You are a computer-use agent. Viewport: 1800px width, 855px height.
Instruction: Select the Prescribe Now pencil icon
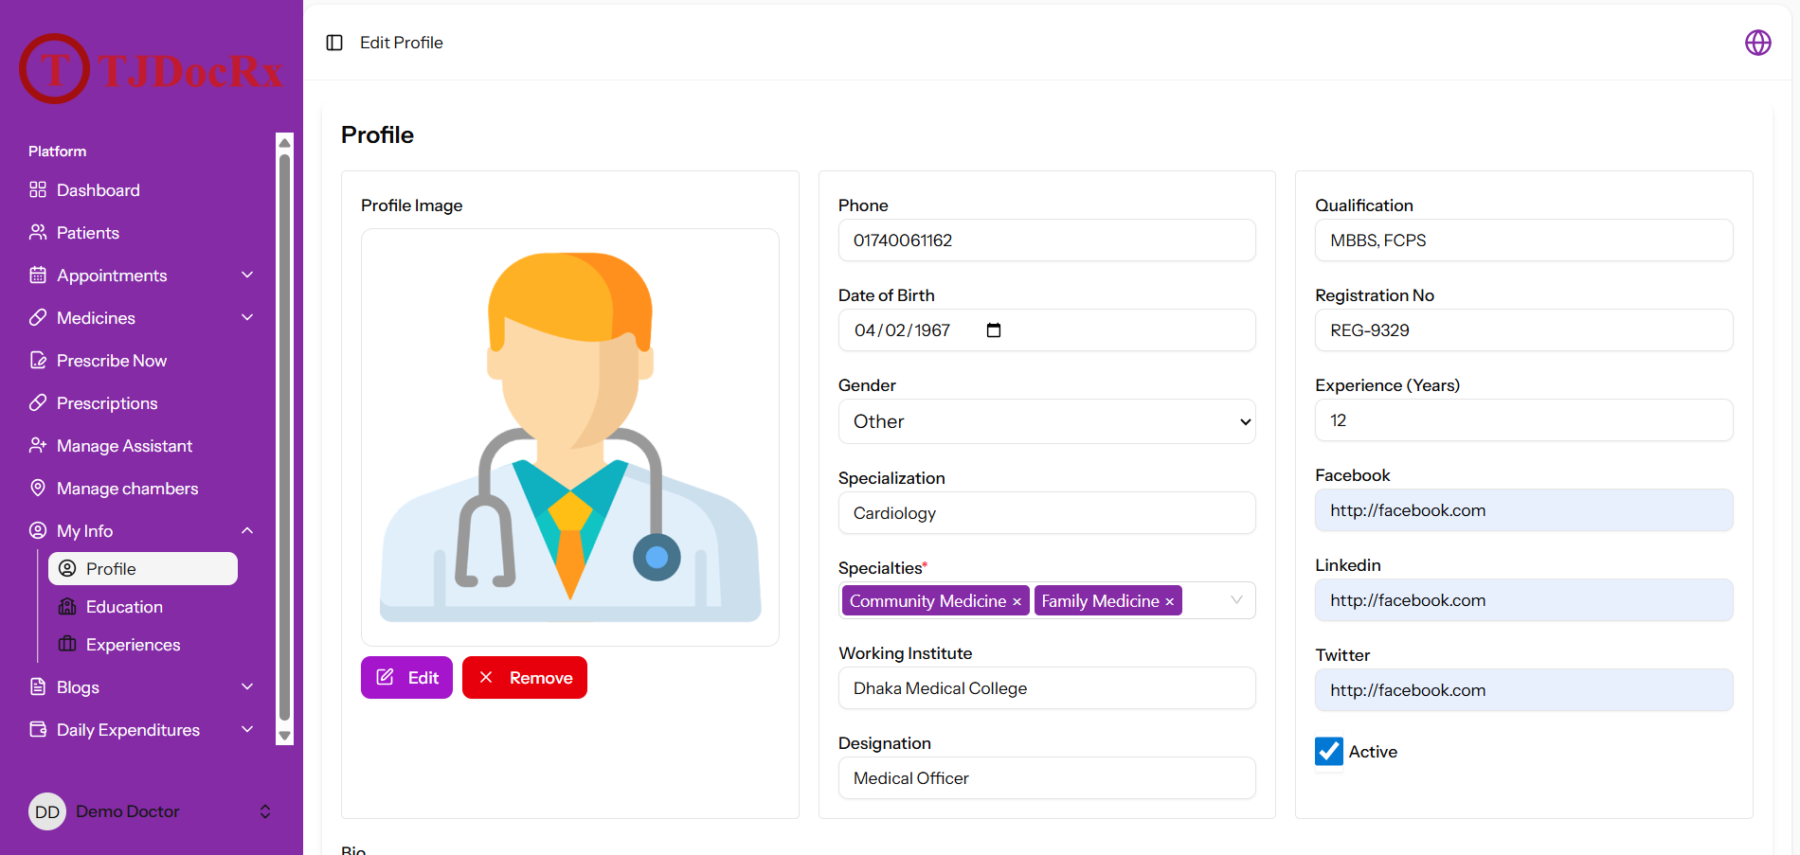38,360
